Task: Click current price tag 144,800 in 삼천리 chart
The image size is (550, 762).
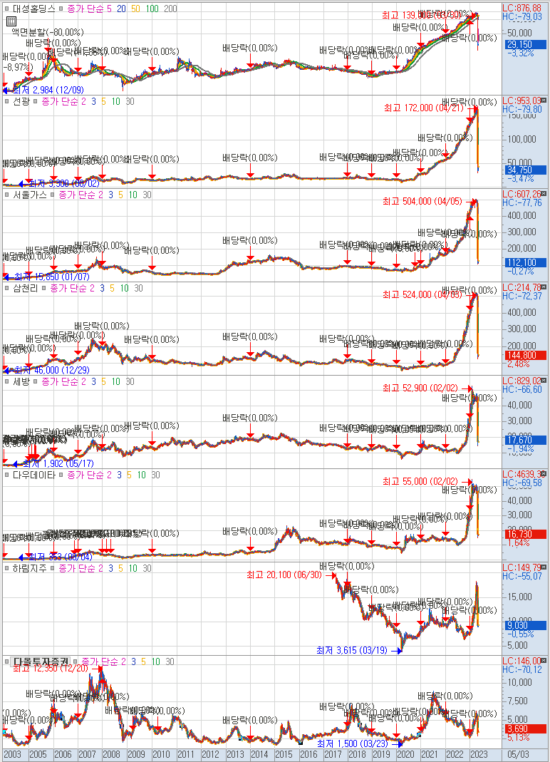Action: [x=526, y=355]
